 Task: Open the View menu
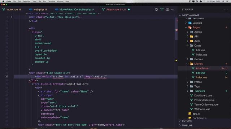tap(34, 1)
